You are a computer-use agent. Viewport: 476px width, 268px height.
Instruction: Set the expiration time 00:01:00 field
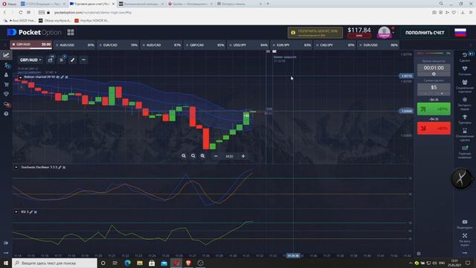434,68
